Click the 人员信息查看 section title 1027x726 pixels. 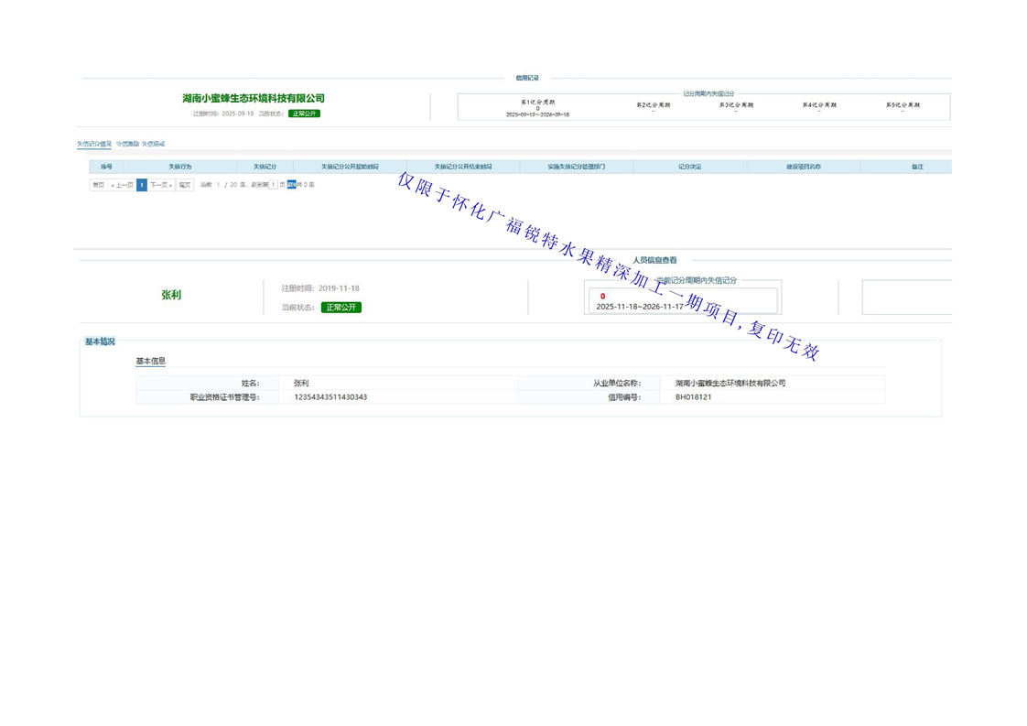pyautogui.click(x=654, y=260)
